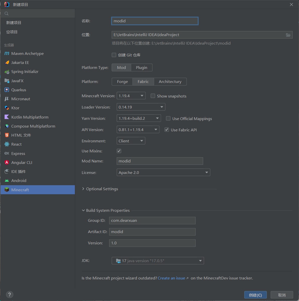Close the new project dialog
The height and width of the screenshot is (301, 299).
[291, 5]
